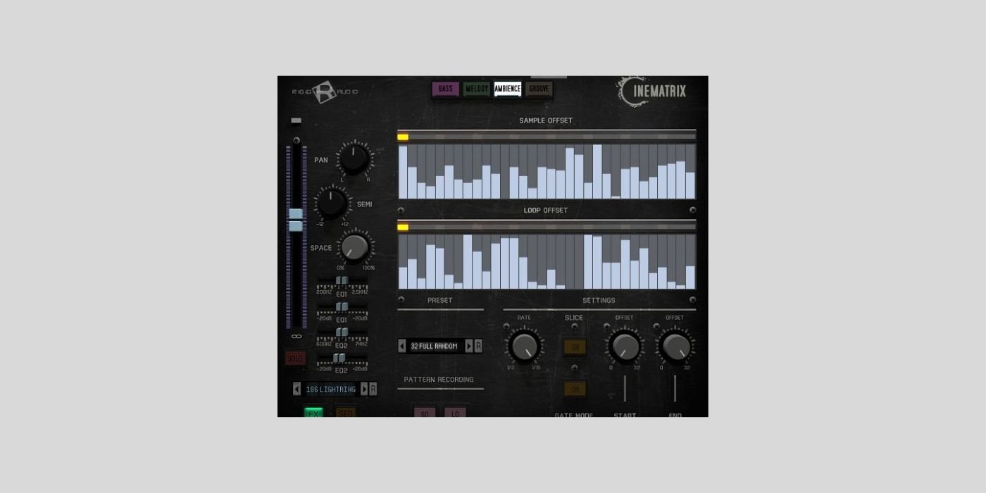Click the first bar of SAMPLE OFFSET sequencer

point(403,172)
